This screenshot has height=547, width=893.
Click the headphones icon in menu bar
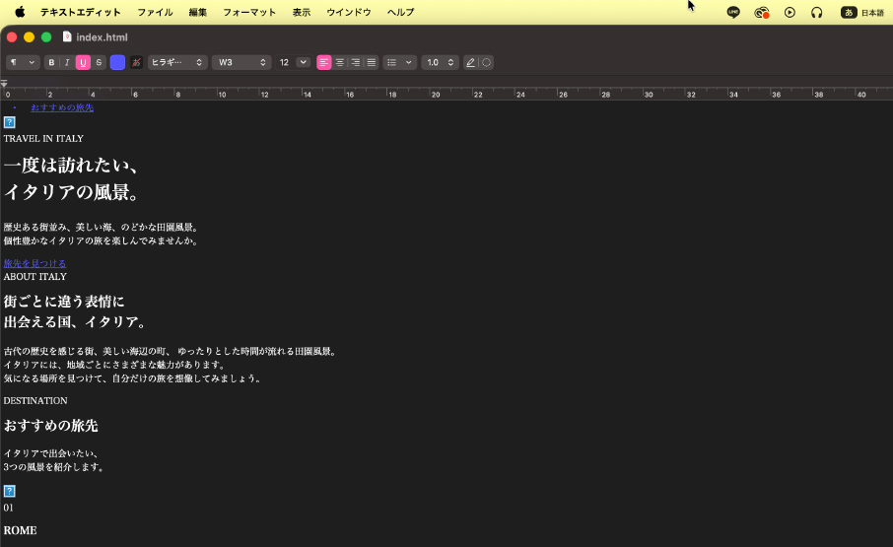coord(817,12)
